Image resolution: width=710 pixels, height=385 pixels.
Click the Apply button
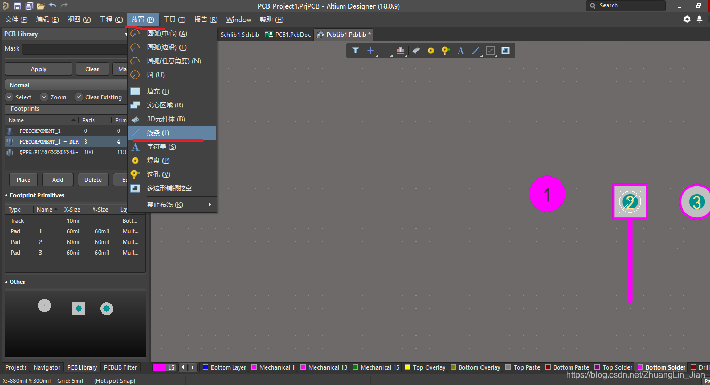(x=38, y=69)
